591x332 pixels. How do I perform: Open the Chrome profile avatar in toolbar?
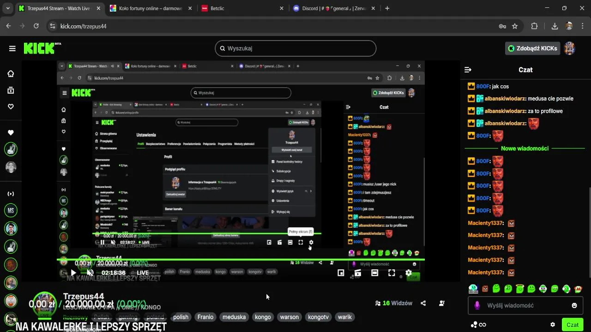569,26
